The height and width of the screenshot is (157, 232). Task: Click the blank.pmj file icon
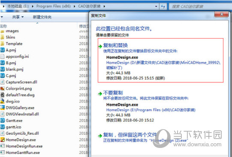tap(3, 69)
